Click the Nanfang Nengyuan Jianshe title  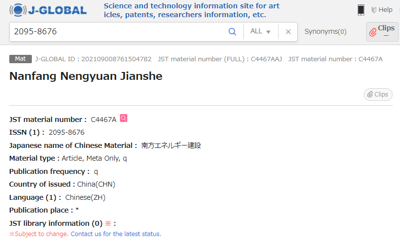[86, 76]
